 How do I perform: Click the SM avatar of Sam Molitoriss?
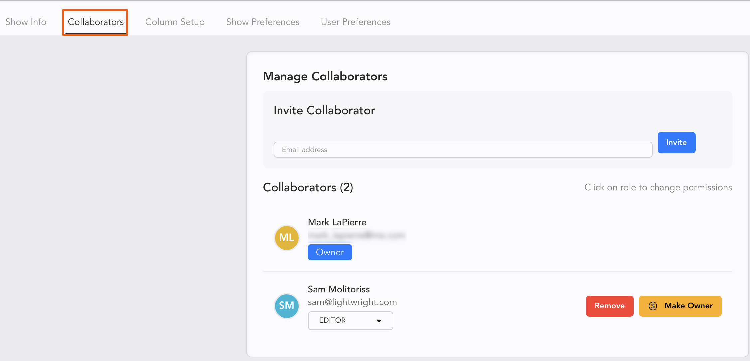(287, 306)
